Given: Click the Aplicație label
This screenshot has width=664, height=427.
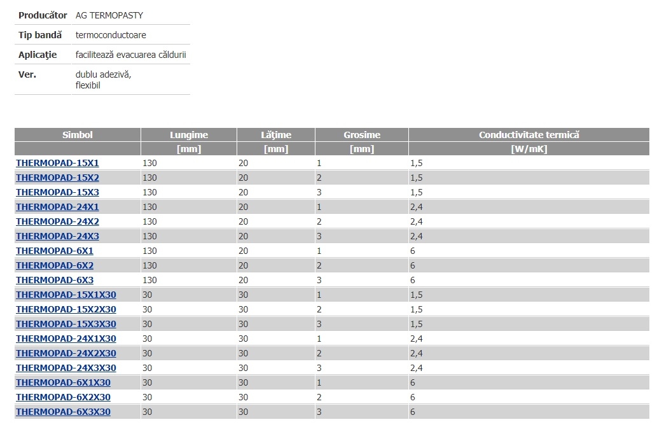Looking at the screenshot, I should [x=38, y=55].
